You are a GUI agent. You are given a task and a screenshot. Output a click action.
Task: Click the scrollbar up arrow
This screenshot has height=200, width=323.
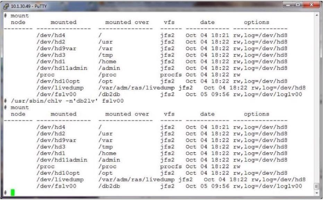point(317,15)
